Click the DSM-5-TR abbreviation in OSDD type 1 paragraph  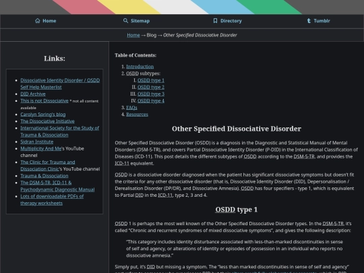[334, 224]
